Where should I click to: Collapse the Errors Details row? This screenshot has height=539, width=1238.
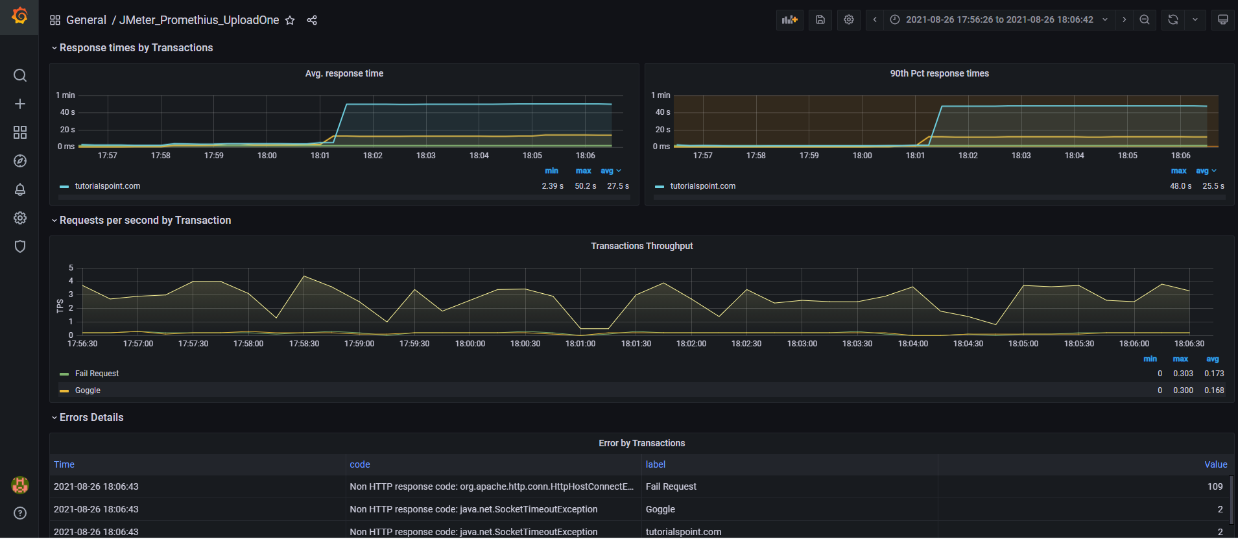click(x=91, y=418)
